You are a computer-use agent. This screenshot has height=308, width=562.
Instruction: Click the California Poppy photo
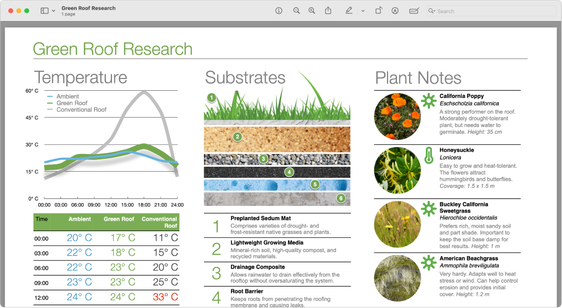pos(397,116)
